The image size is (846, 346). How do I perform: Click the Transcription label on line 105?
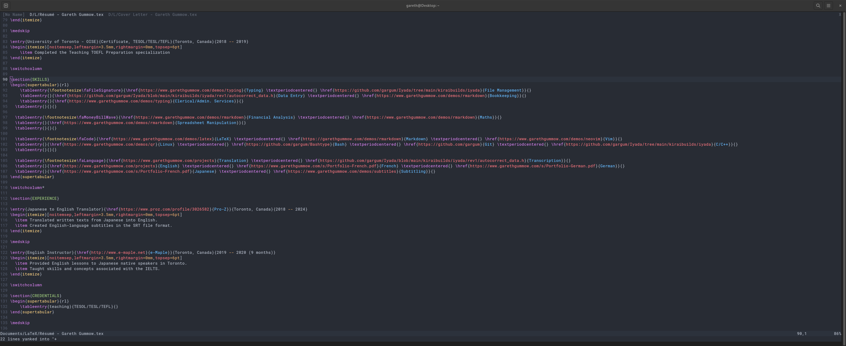pyautogui.click(x=544, y=161)
